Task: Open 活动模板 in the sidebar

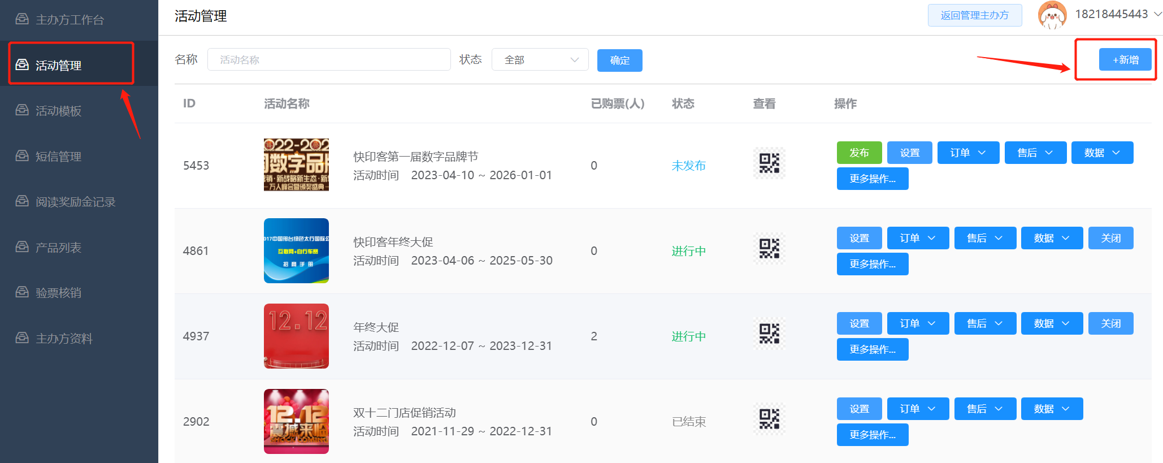Action: (x=58, y=111)
